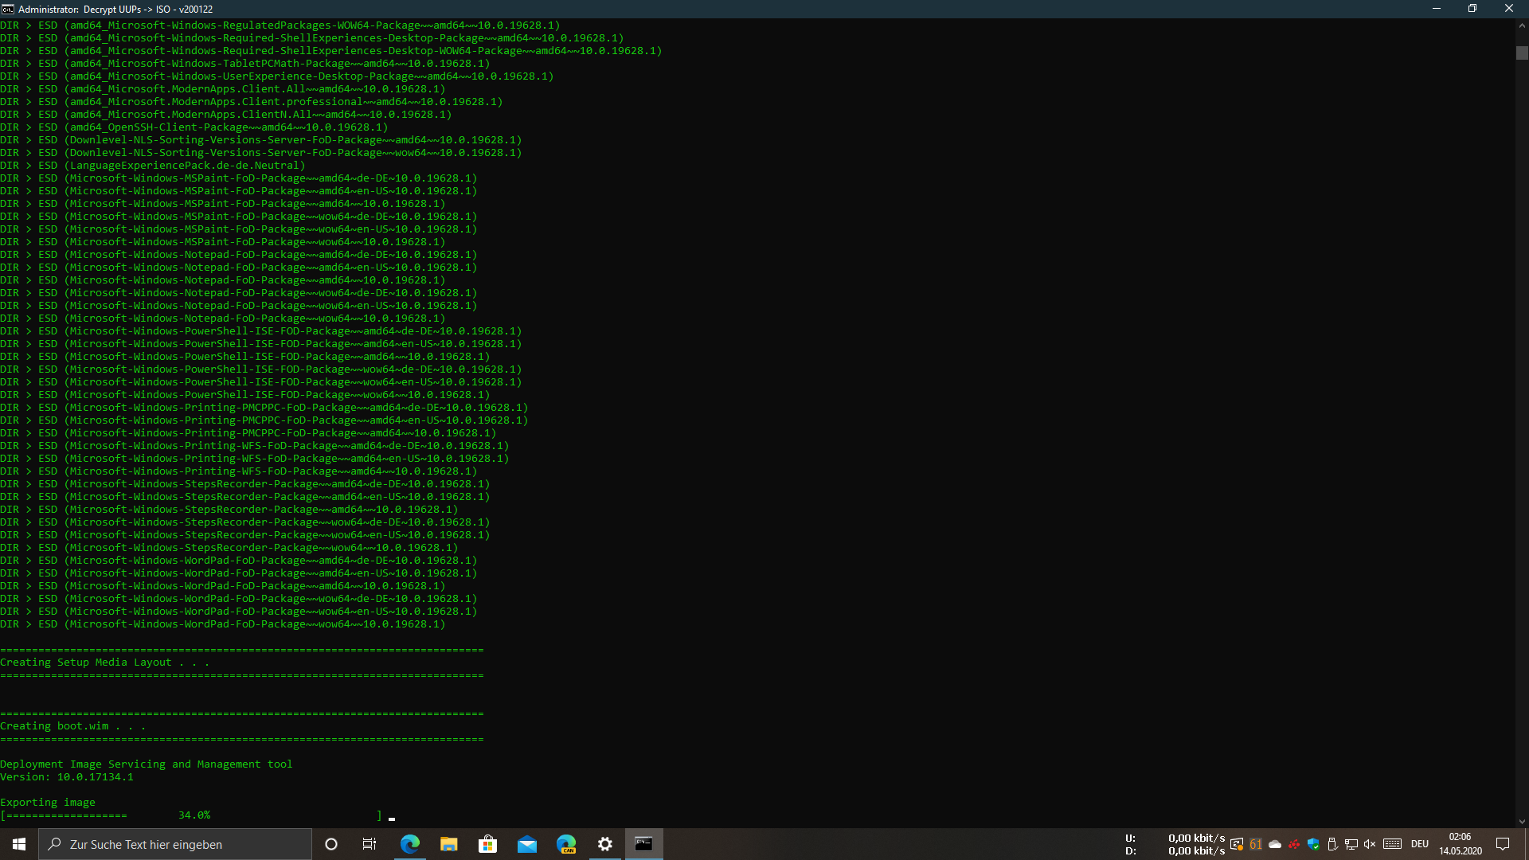This screenshot has width=1529, height=860.
Task: Open File Explorer from the taskbar
Action: pyautogui.click(x=448, y=844)
